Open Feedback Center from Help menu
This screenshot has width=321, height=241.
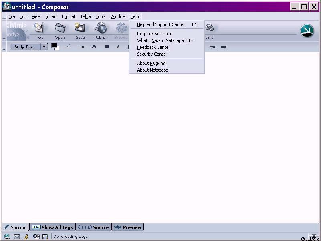coord(167,47)
